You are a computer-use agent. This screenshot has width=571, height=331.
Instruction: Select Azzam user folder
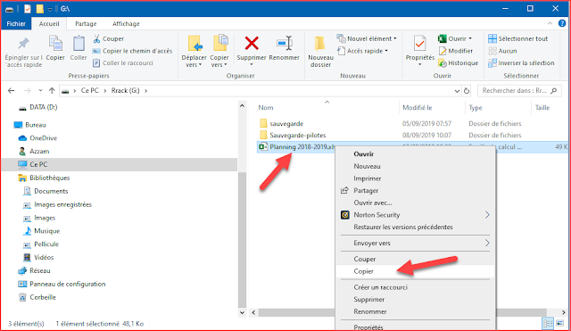[x=39, y=151]
